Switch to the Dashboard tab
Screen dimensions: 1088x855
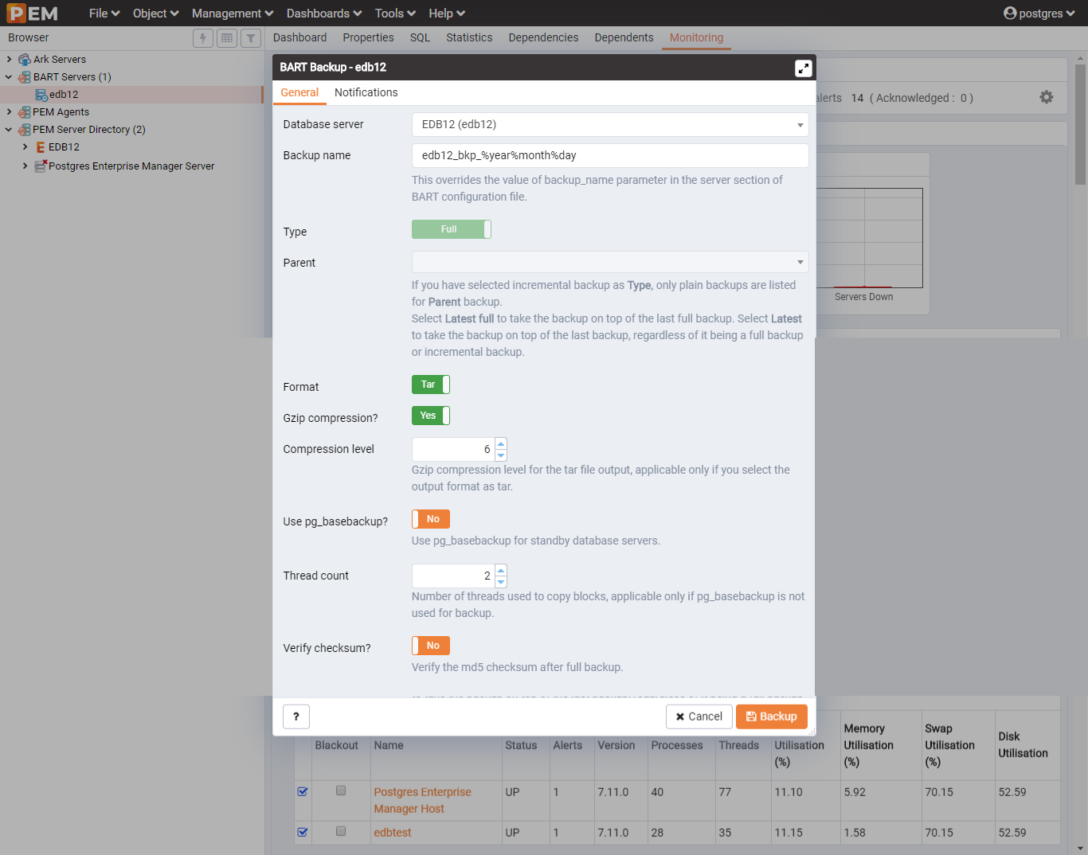(x=299, y=37)
